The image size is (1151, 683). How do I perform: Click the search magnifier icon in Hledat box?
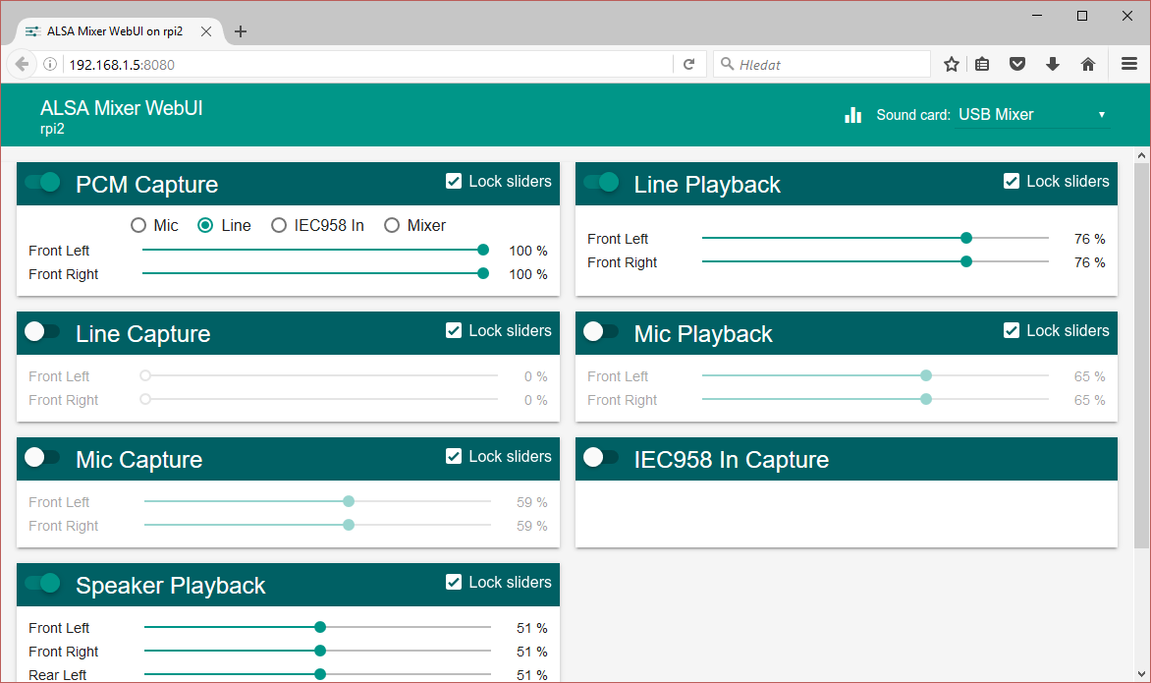pyautogui.click(x=727, y=64)
